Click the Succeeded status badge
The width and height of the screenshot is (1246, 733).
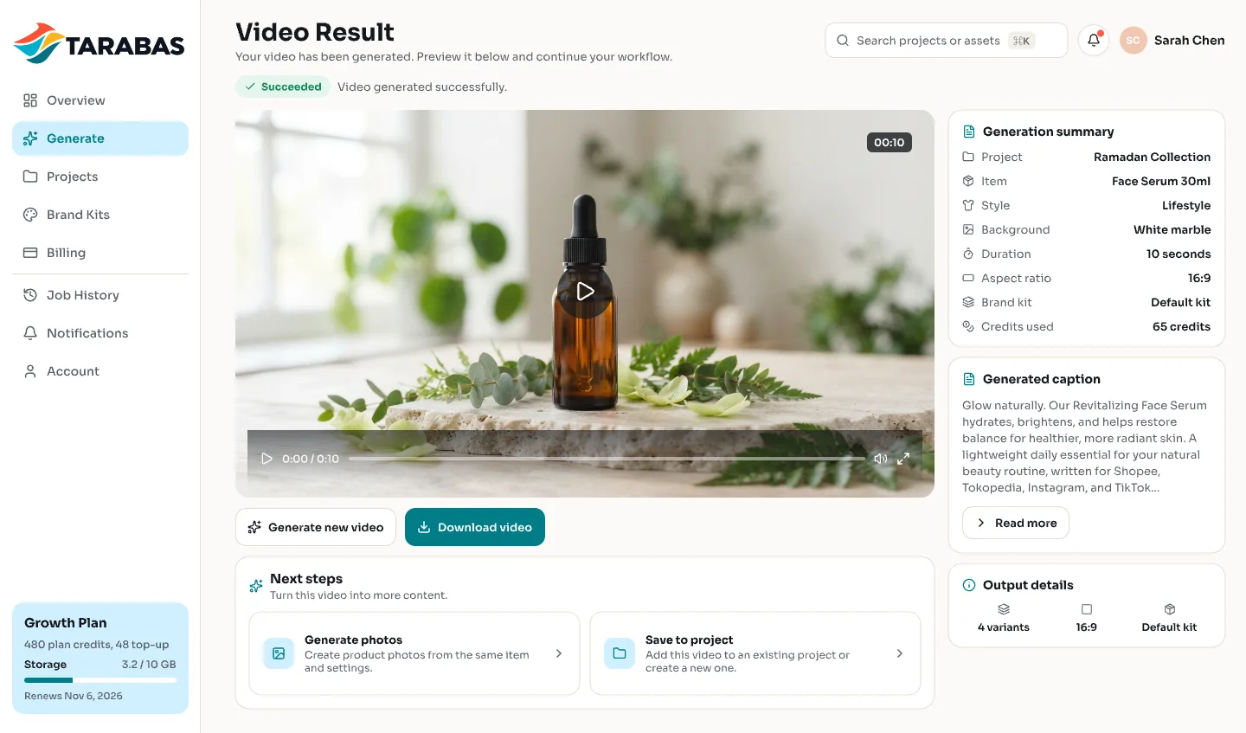click(x=283, y=87)
